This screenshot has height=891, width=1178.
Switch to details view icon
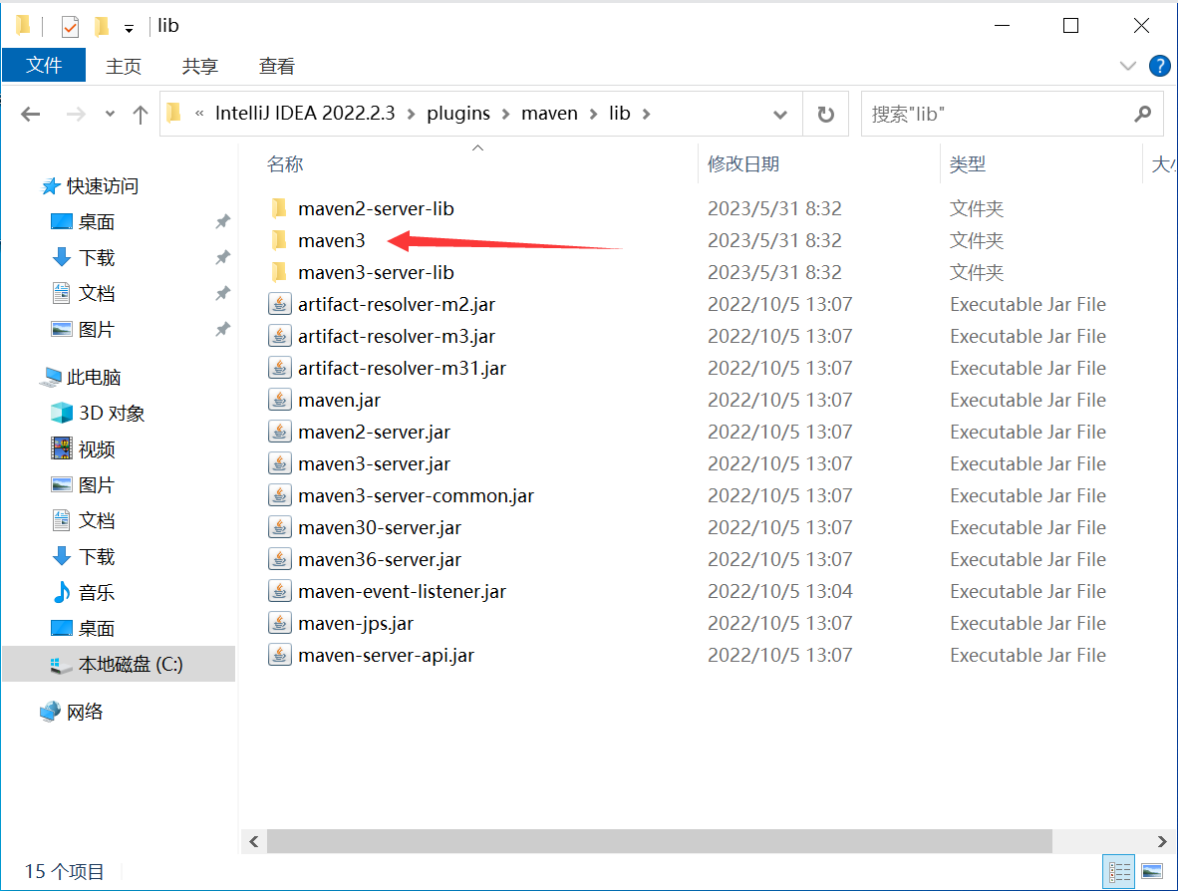[x=1119, y=871]
